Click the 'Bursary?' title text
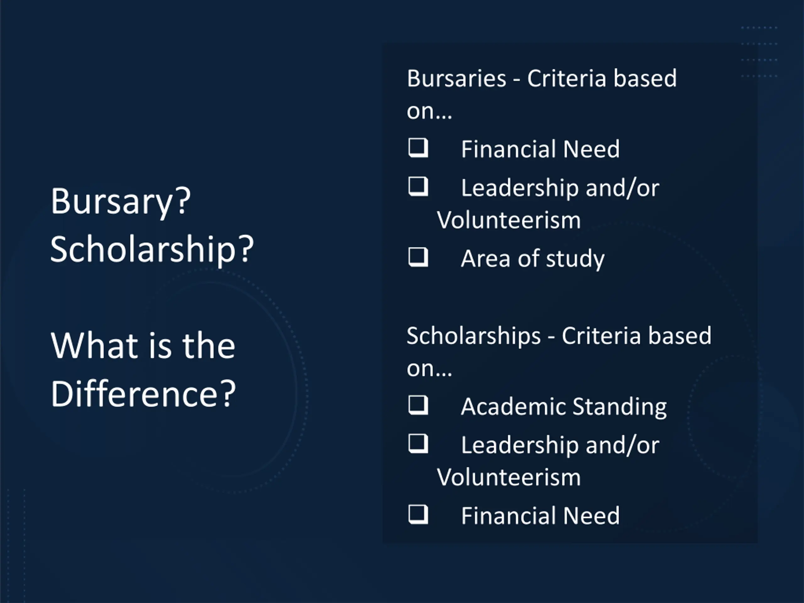This screenshot has width=804, height=603. click(120, 202)
